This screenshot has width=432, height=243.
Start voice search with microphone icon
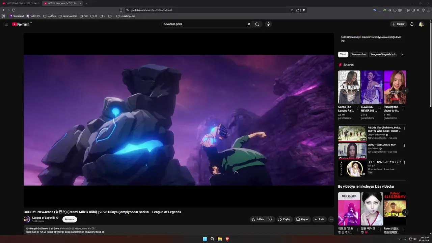[268, 24]
